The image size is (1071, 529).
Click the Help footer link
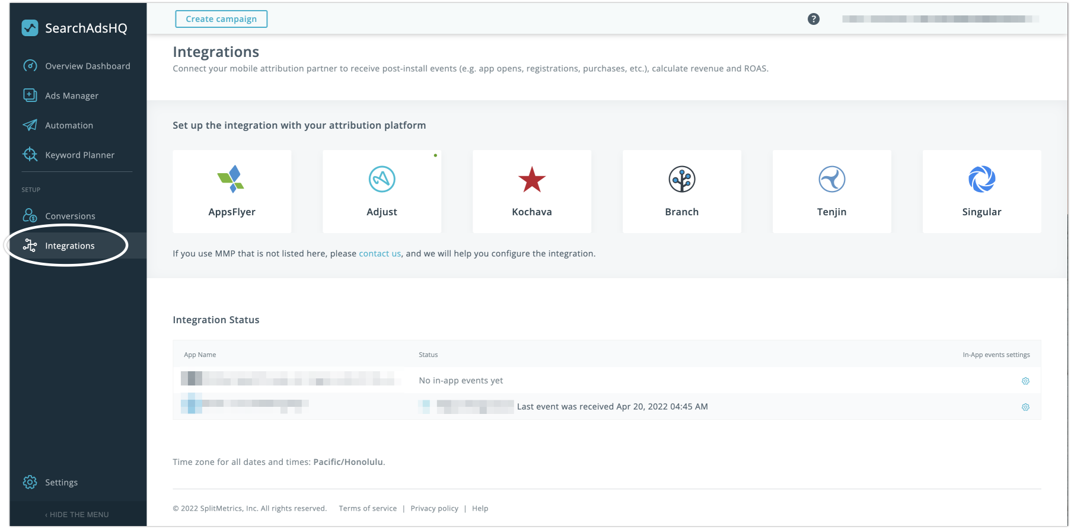[480, 508]
